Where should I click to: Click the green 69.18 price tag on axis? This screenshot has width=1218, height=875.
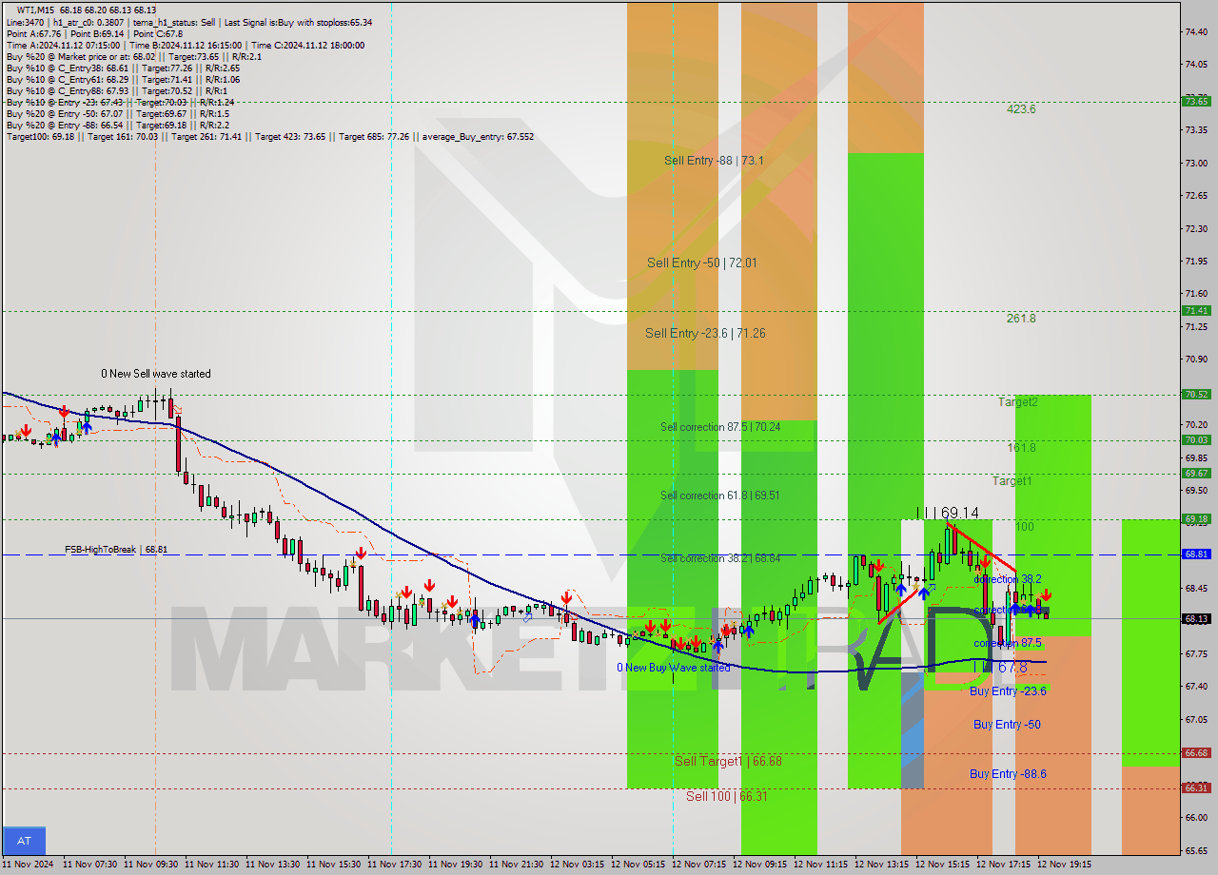tap(1196, 519)
